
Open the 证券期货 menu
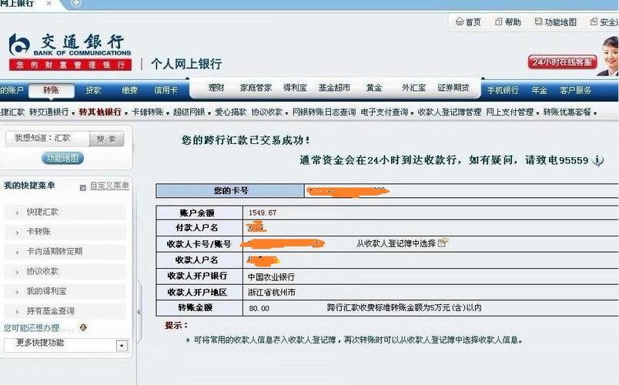coord(453,88)
